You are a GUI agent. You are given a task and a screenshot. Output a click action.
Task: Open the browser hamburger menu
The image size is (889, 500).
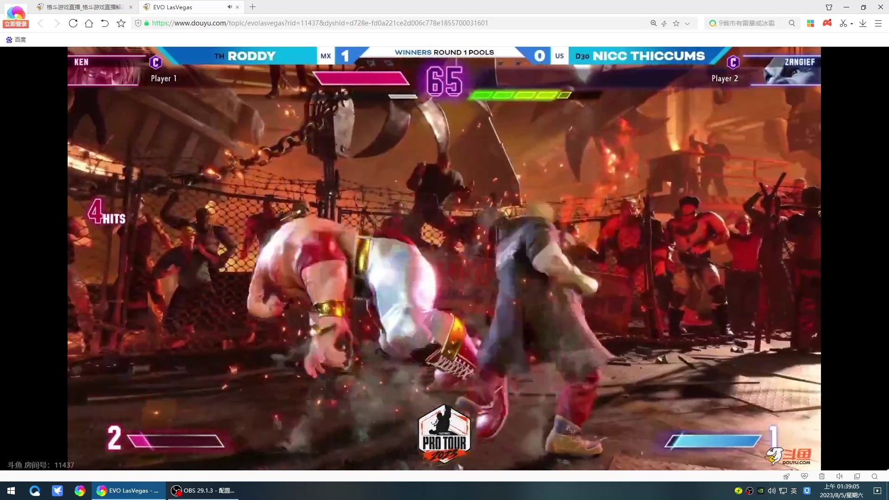[x=878, y=23]
